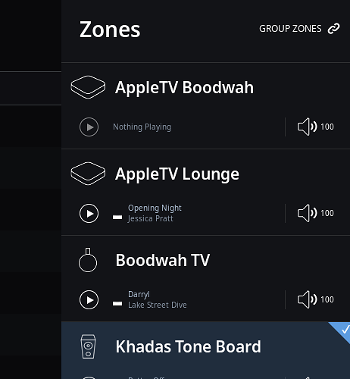Click the Boodwah TV Chromecast icon
Viewport: 350px width, 379px height.
(x=88, y=260)
